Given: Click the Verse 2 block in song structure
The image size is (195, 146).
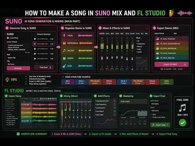Looking at the screenshot, I should [123, 82].
